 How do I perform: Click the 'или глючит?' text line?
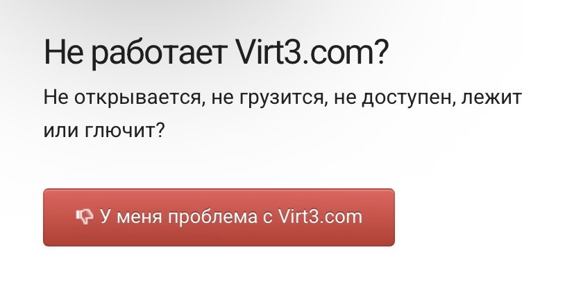coord(104,130)
